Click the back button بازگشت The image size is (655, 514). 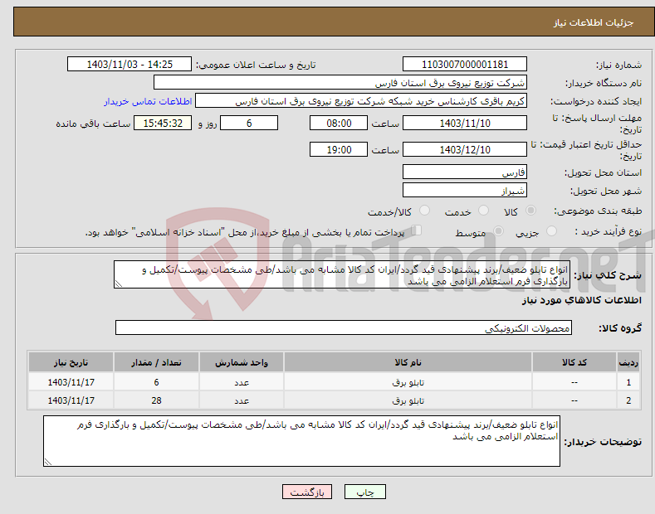click(307, 492)
